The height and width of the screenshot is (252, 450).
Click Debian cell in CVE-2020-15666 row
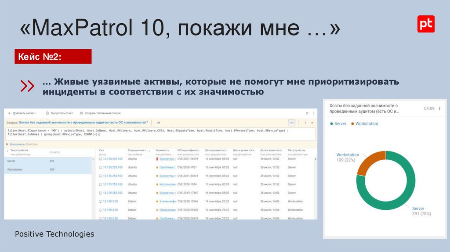click(132, 202)
